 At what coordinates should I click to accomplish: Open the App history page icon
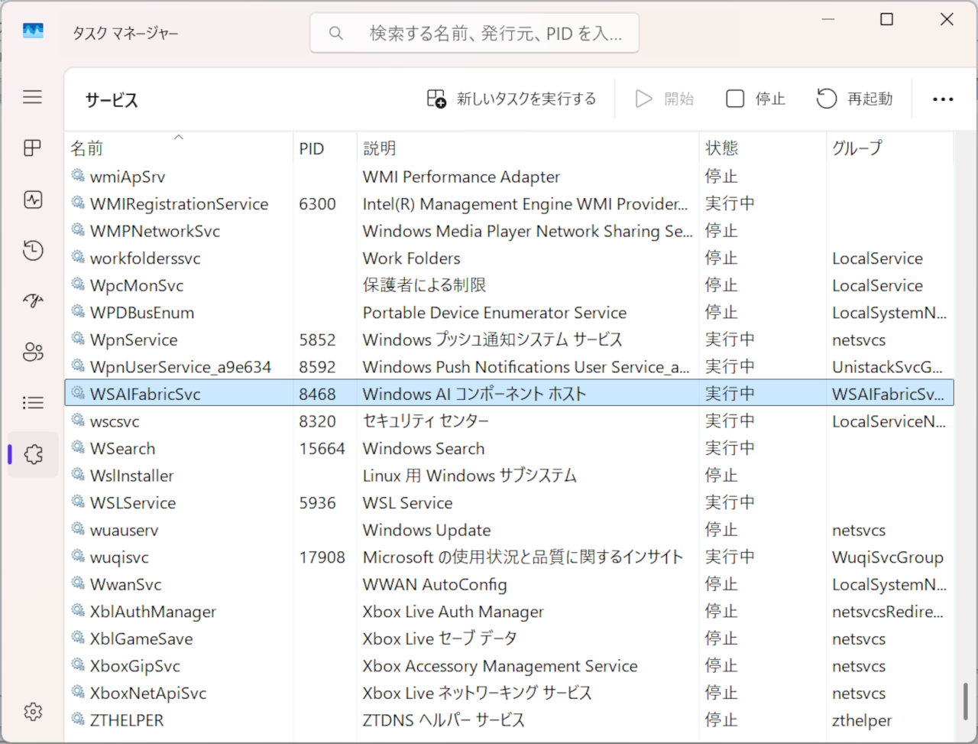pyautogui.click(x=32, y=250)
